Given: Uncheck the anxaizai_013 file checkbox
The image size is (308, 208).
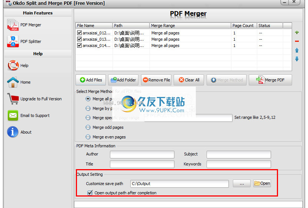Looking at the screenshot, I should (79, 39).
